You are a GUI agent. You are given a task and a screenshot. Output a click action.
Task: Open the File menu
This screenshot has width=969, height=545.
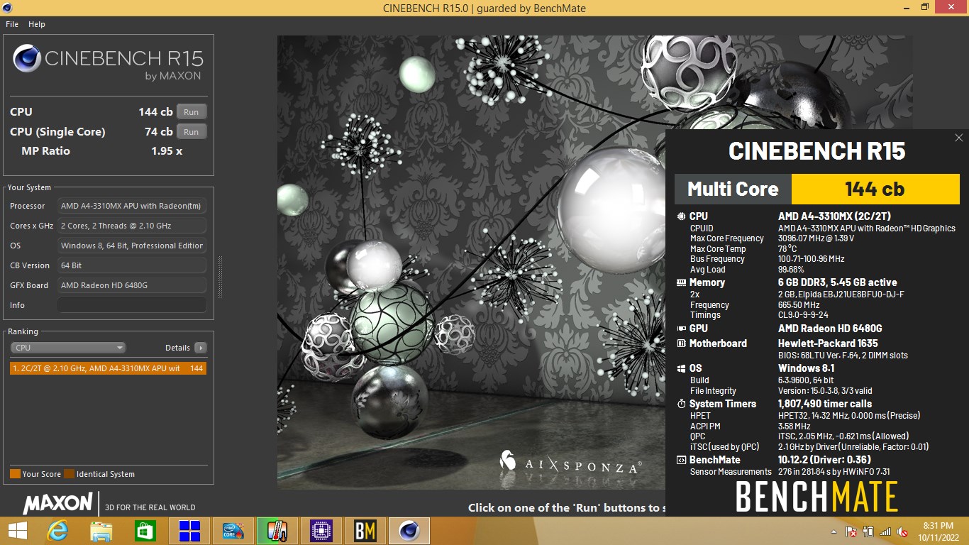[12, 24]
